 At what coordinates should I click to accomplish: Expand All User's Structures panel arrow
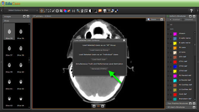(194, 107)
